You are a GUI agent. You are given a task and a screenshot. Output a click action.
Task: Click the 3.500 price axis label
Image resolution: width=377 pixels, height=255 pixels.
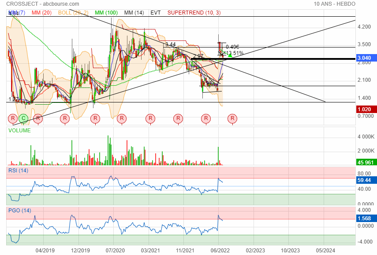364,44
